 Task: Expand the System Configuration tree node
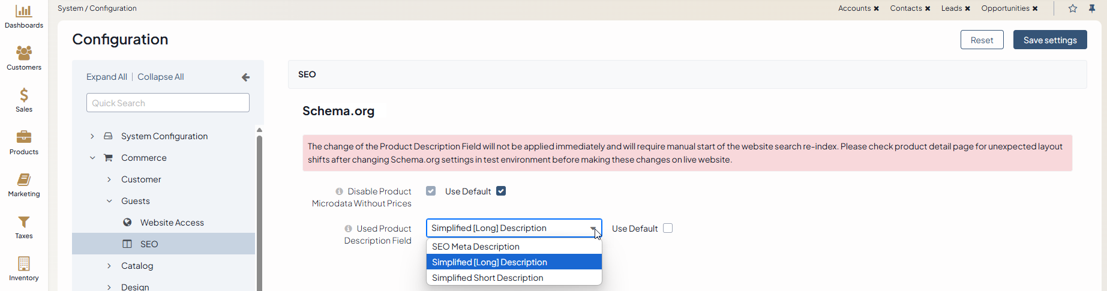[x=92, y=136]
